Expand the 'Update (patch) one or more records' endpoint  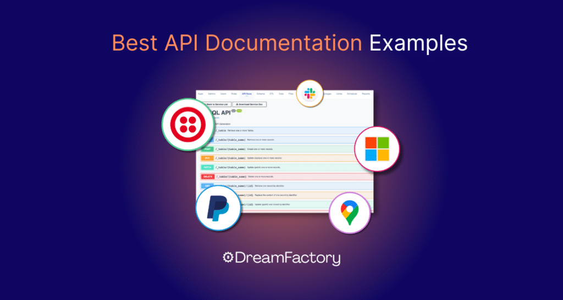click(x=286, y=167)
